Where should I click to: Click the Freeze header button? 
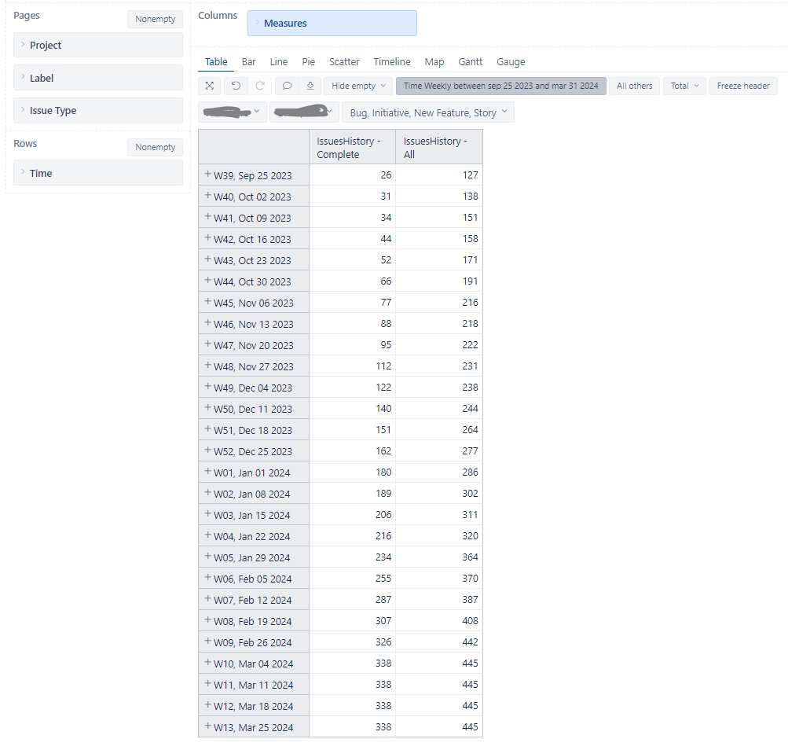742,86
